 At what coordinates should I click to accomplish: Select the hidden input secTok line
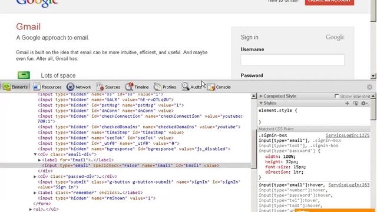[x=105, y=138]
